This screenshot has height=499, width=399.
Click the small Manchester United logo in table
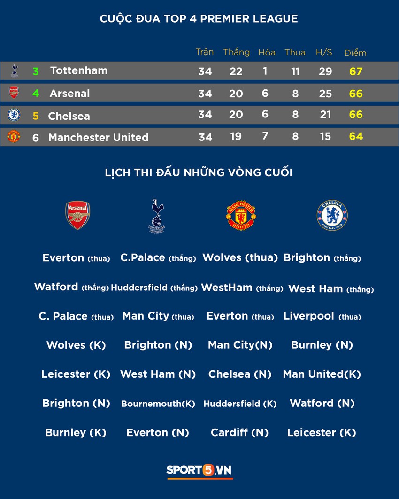click(x=14, y=136)
